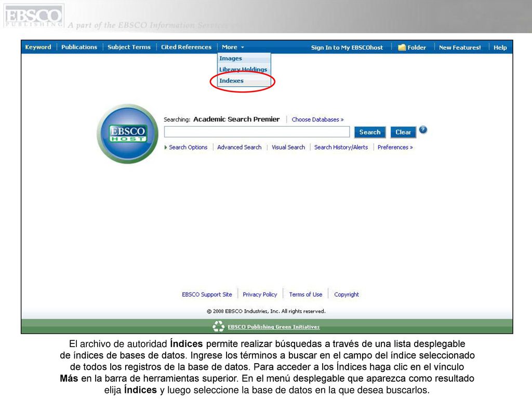Choose Library Holdings from the More menu
532x399 pixels.
(x=243, y=70)
